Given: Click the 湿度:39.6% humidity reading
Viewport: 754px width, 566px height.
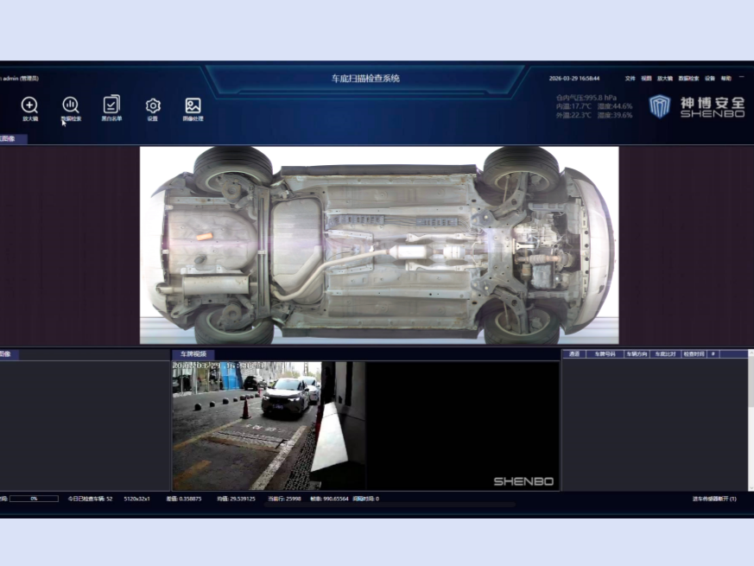Looking at the screenshot, I should tap(615, 115).
